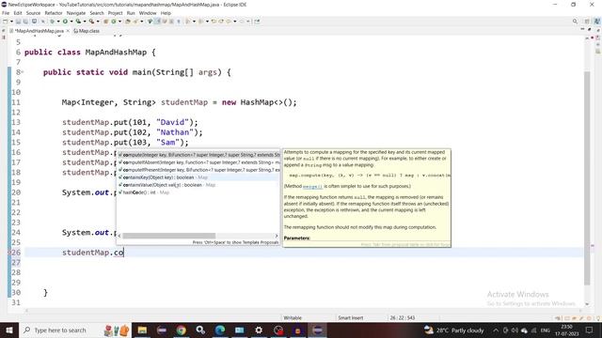Click Smart Insert status bar entry
Image resolution: width=602 pixels, height=338 pixels.
(351, 317)
